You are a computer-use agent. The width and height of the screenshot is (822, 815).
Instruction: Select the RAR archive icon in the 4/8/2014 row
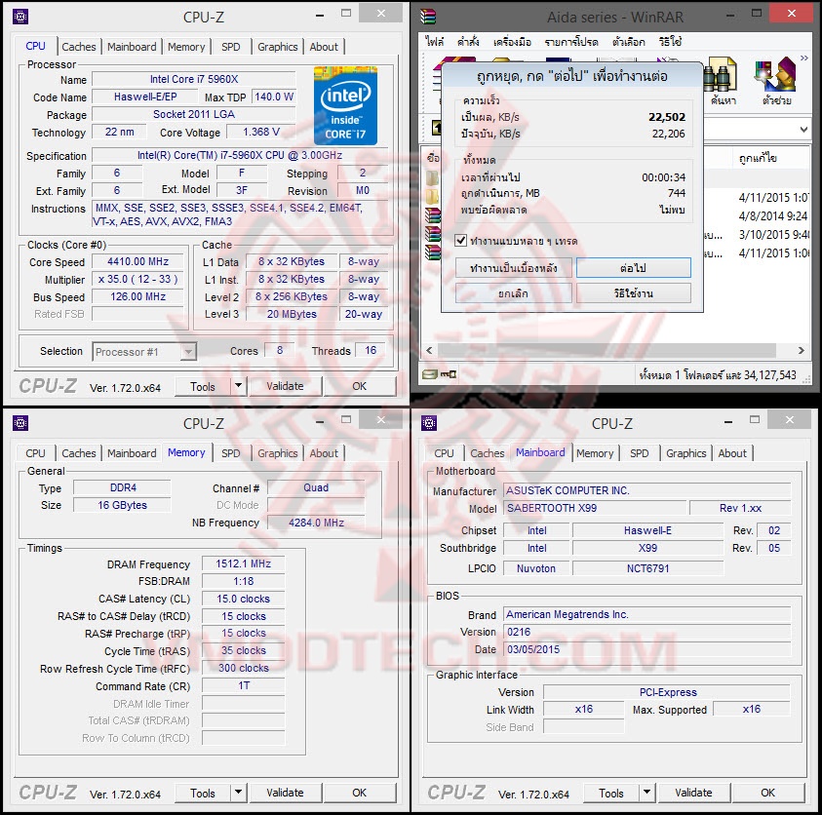click(433, 214)
